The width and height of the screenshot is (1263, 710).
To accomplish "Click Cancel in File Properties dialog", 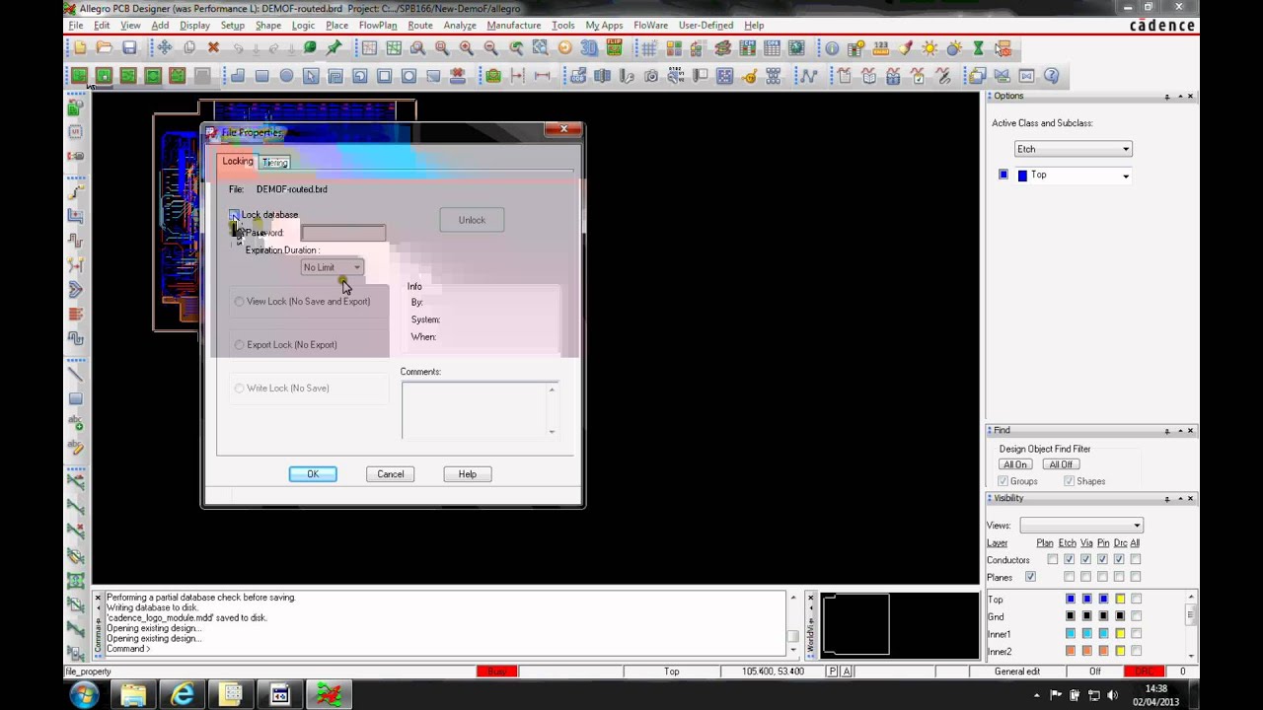I will pyautogui.click(x=390, y=474).
